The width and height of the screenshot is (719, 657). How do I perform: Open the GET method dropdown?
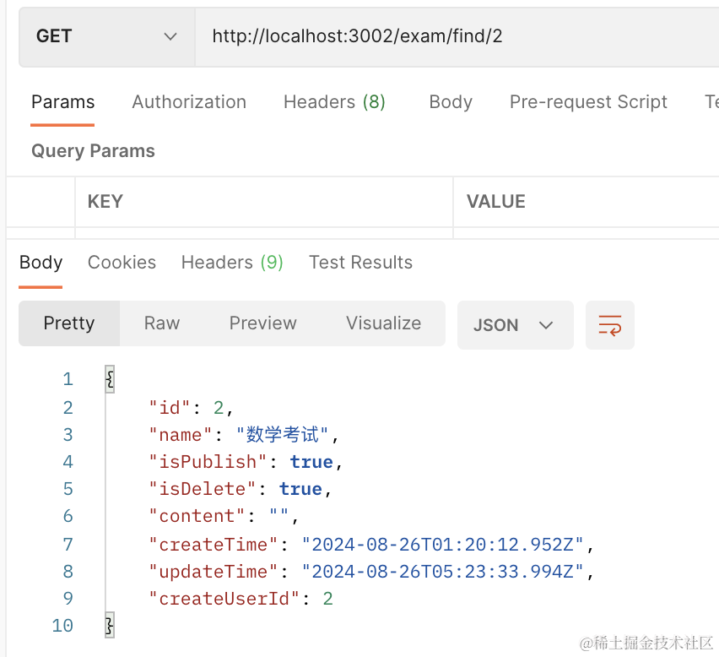(x=106, y=36)
